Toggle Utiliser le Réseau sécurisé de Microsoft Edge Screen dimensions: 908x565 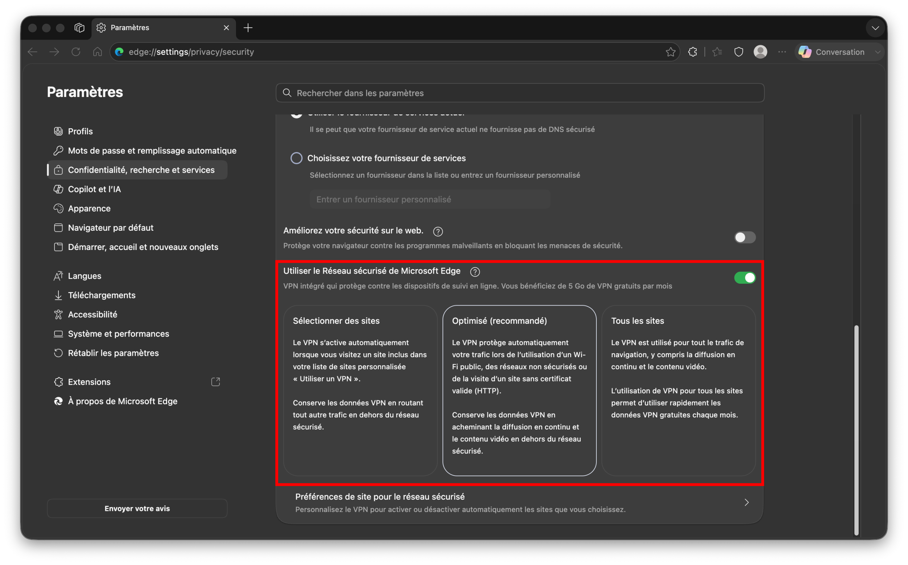[745, 278]
